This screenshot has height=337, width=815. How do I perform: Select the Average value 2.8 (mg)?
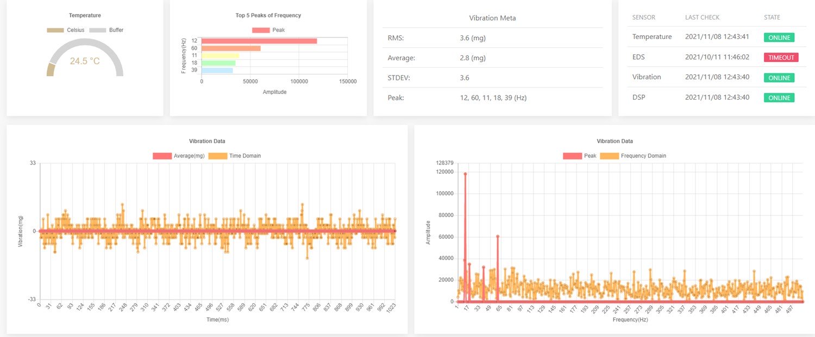click(473, 58)
